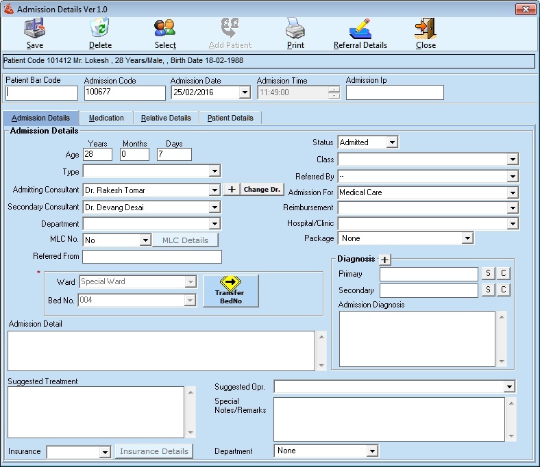The image size is (540, 467).
Task: Switch to the Medication tab
Action: [106, 118]
